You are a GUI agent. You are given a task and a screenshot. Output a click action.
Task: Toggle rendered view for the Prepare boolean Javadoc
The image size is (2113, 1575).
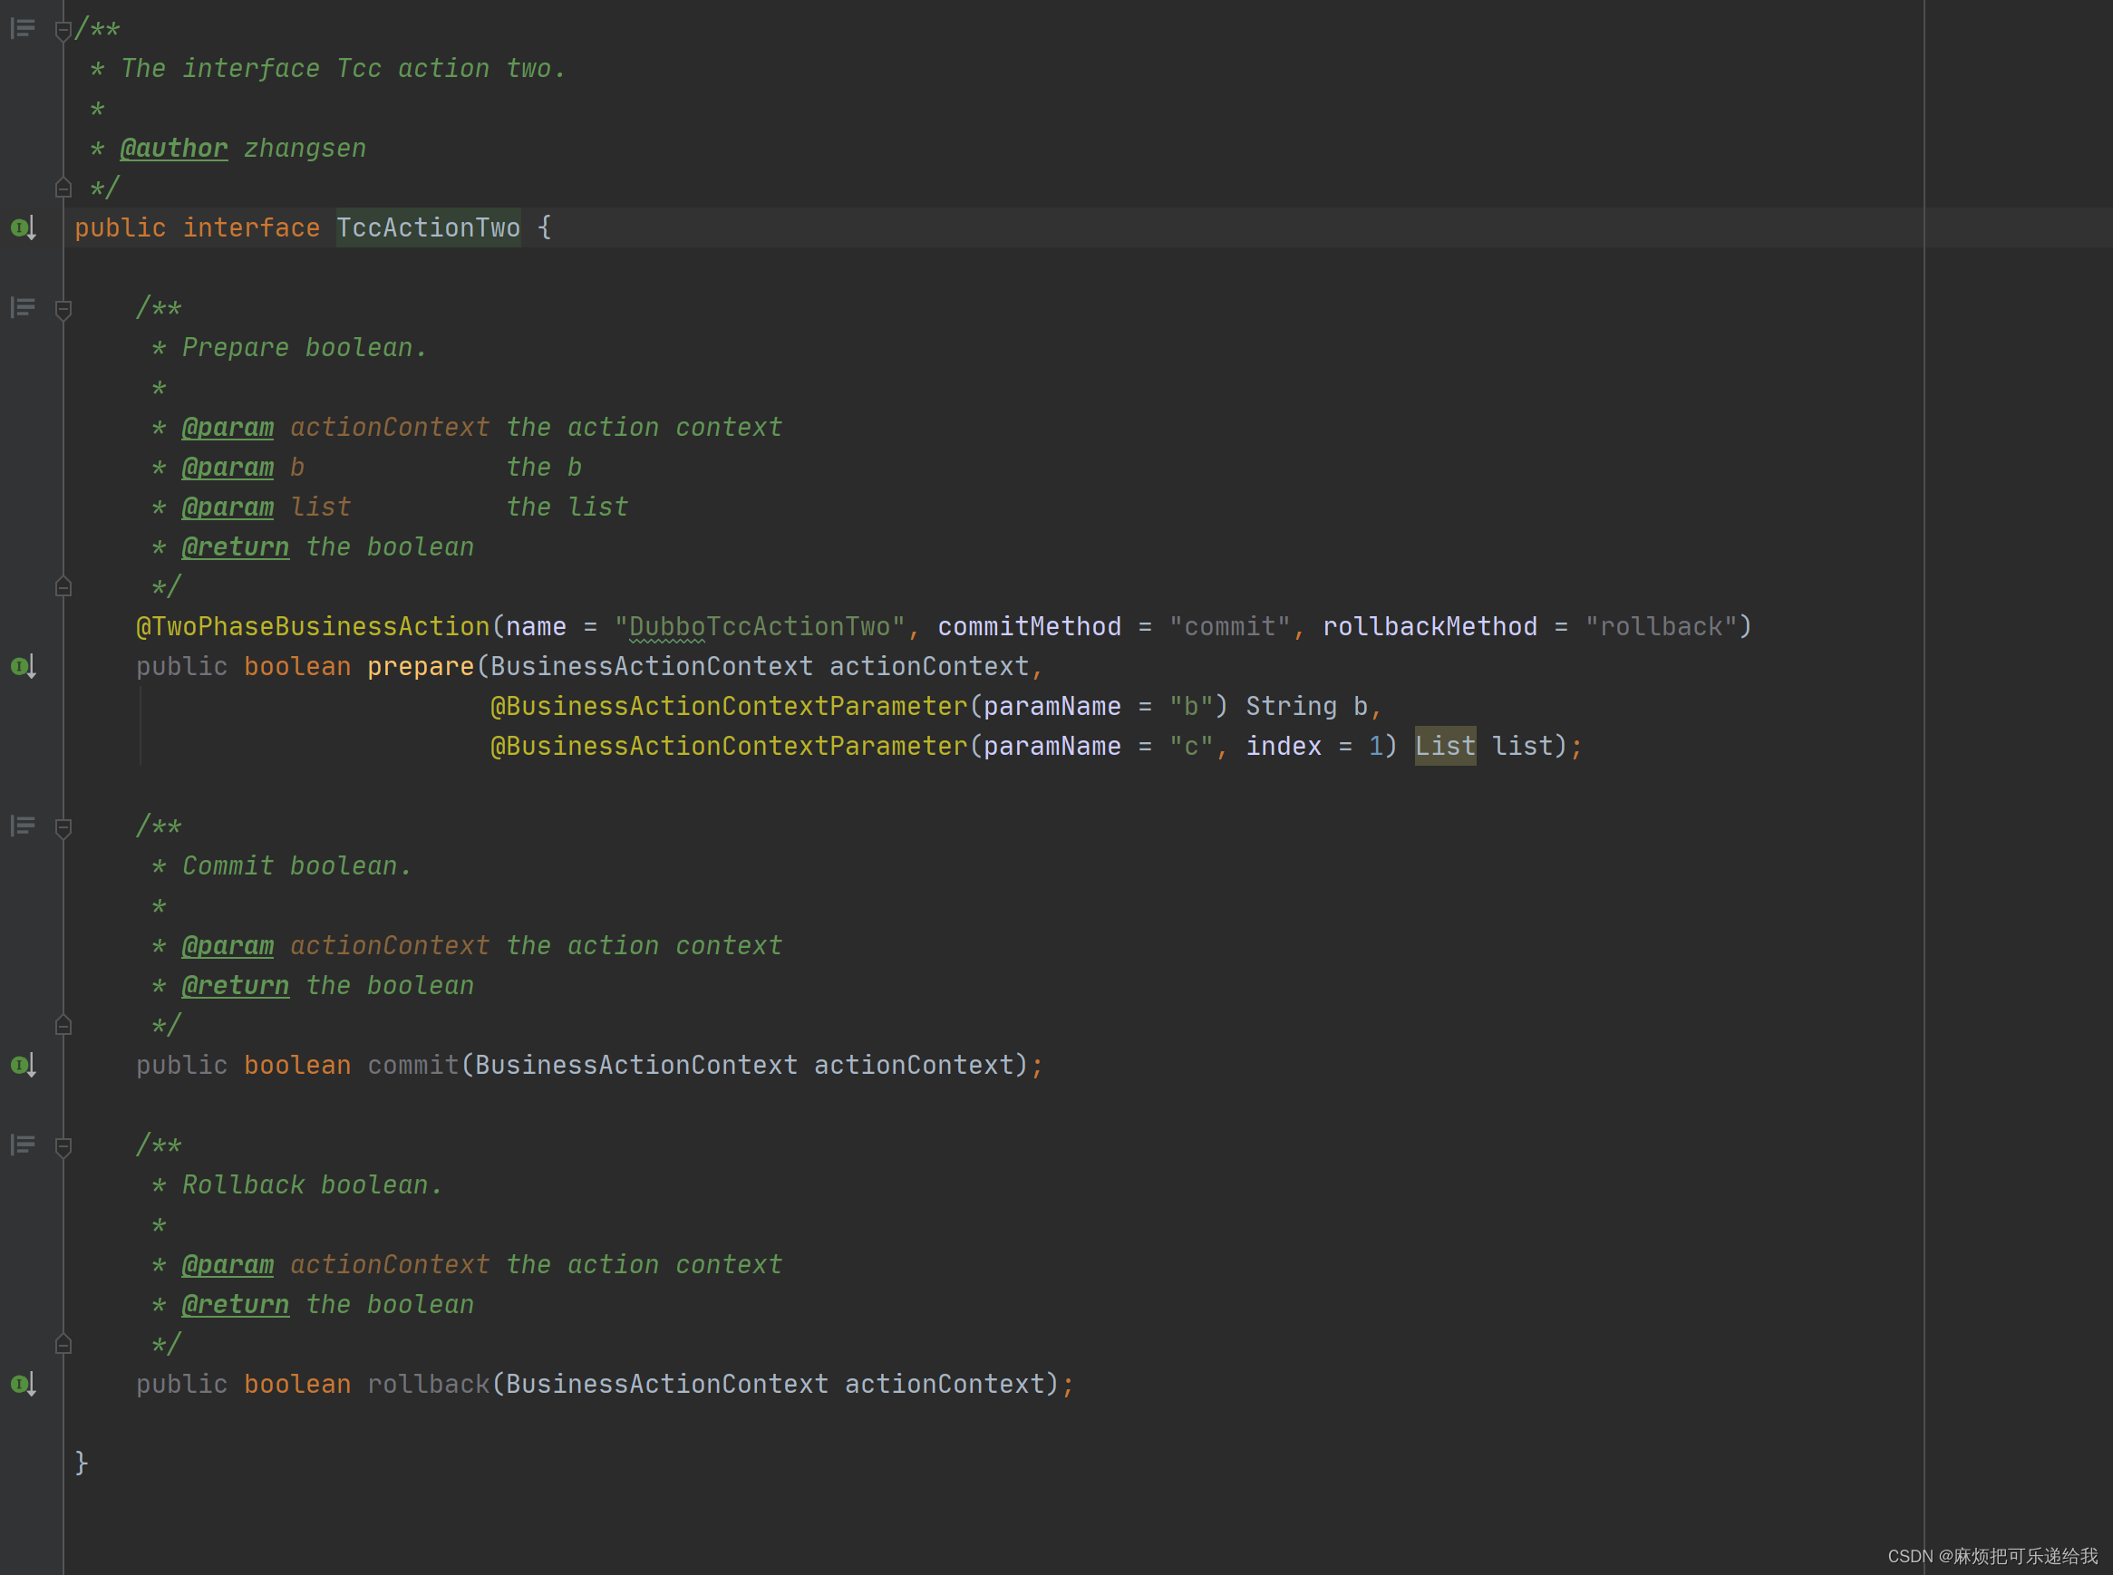[23, 308]
